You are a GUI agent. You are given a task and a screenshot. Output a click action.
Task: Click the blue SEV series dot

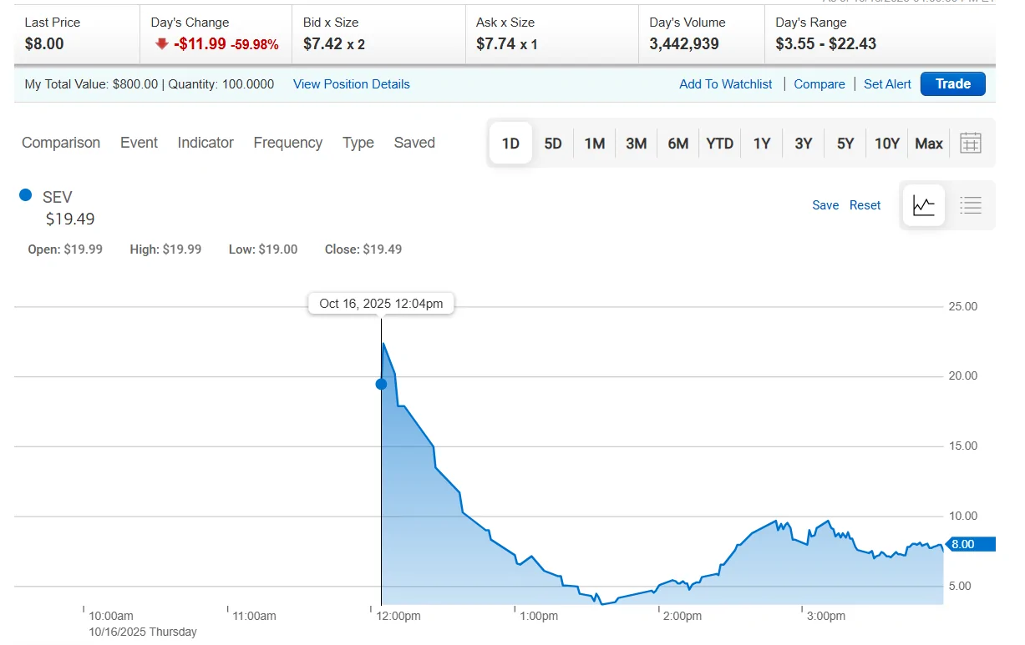click(x=25, y=195)
